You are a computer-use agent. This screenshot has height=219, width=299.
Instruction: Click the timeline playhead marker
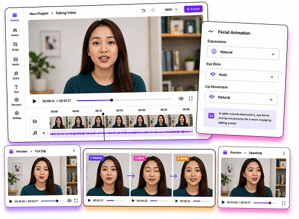click(103, 114)
